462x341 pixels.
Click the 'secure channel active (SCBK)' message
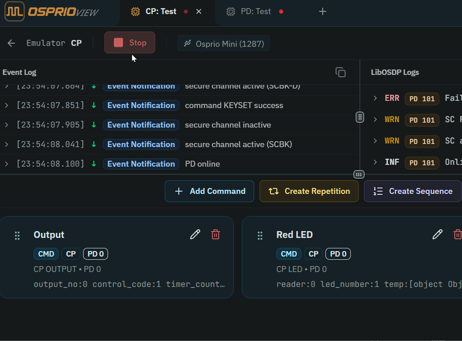[x=238, y=144]
